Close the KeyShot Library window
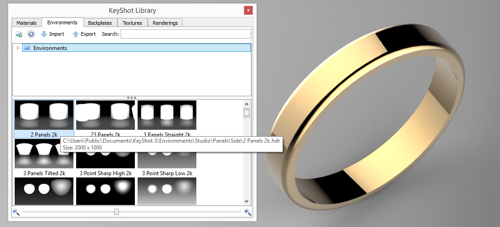 click(x=249, y=10)
